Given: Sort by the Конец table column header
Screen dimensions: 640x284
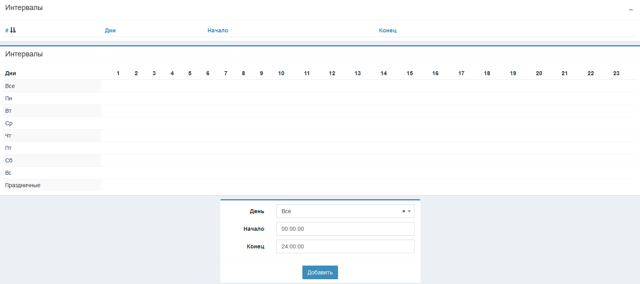Looking at the screenshot, I should [387, 30].
